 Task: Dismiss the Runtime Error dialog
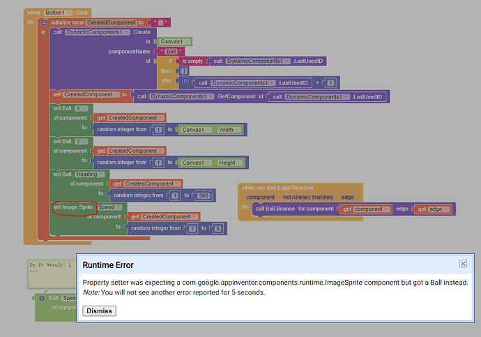[x=99, y=311]
